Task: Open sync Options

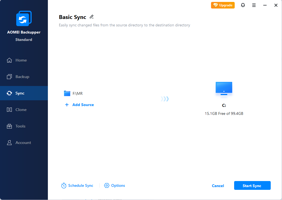Action: [x=114, y=185]
